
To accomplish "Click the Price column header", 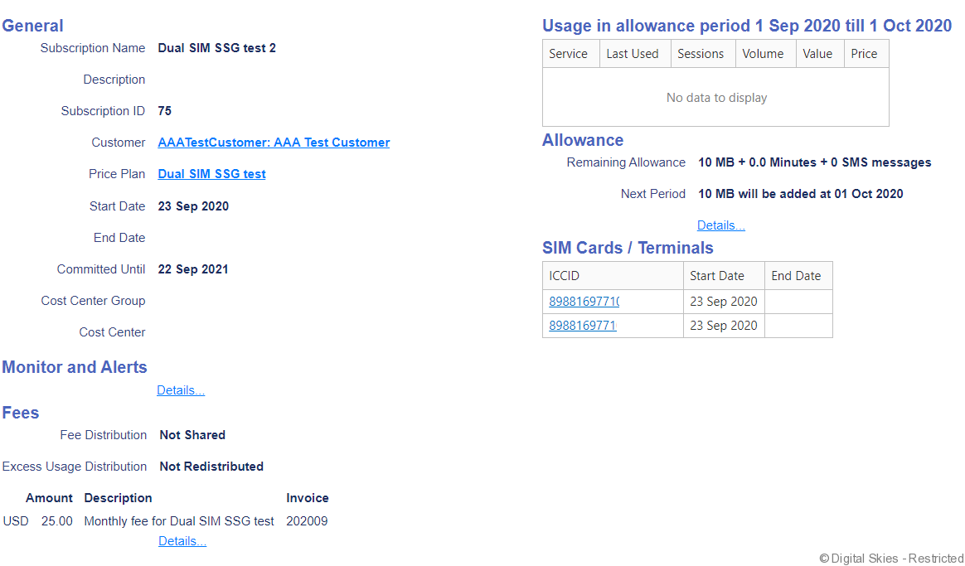I will pos(864,54).
